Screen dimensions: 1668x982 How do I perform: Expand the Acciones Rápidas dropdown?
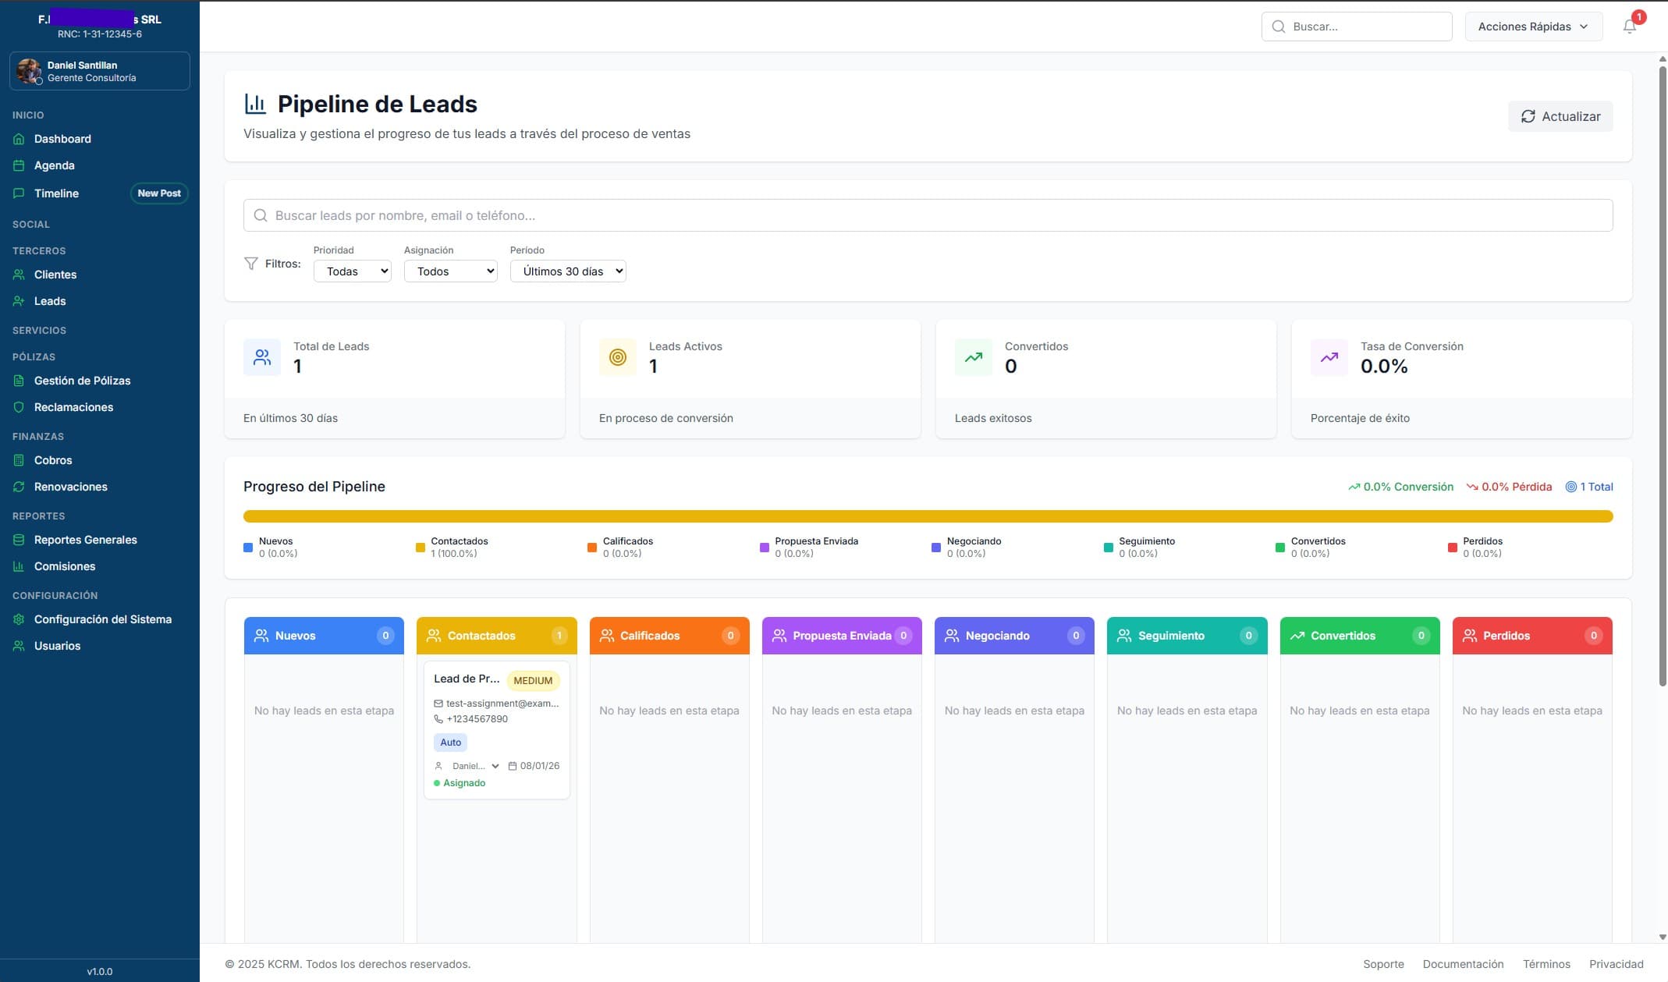(x=1531, y=26)
